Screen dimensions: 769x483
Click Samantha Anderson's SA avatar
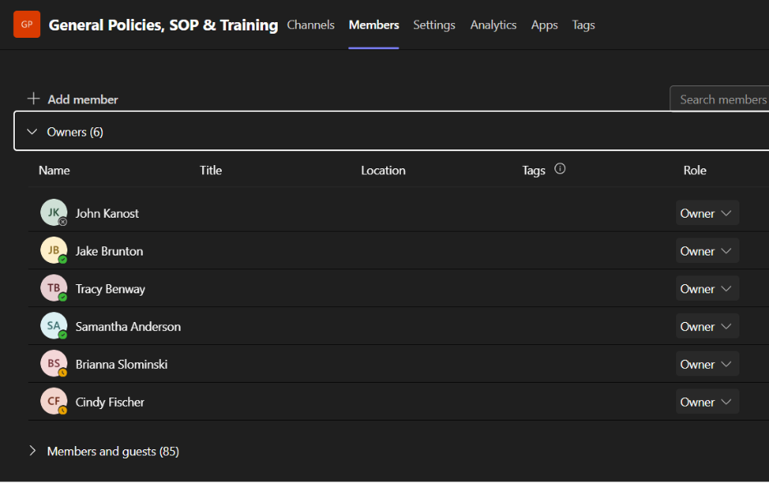point(53,326)
